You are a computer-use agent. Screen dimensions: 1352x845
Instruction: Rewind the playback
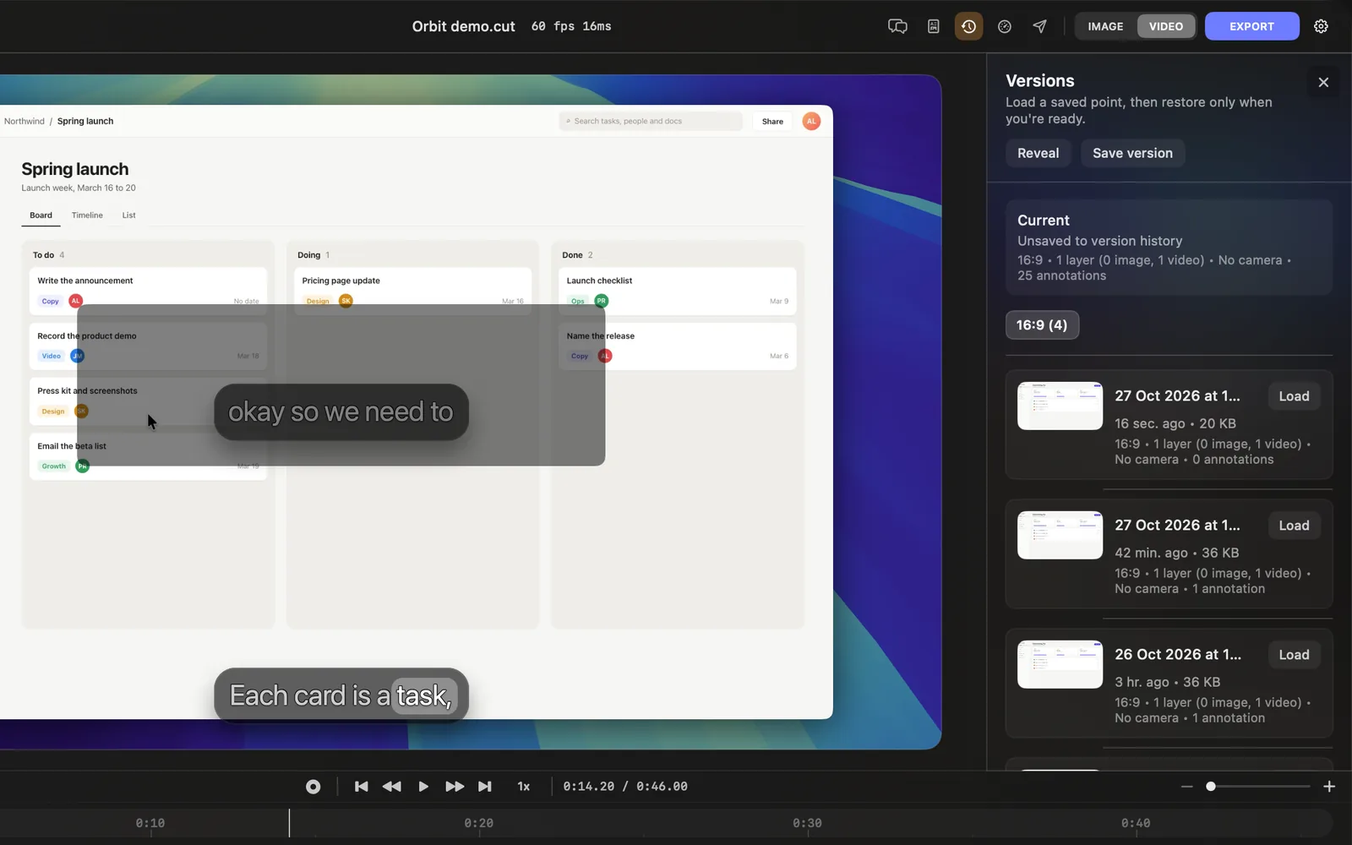coord(391,787)
